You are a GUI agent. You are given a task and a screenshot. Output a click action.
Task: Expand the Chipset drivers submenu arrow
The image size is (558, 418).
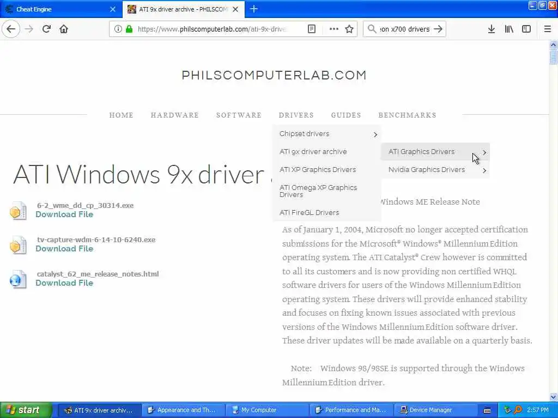pos(375,134)
